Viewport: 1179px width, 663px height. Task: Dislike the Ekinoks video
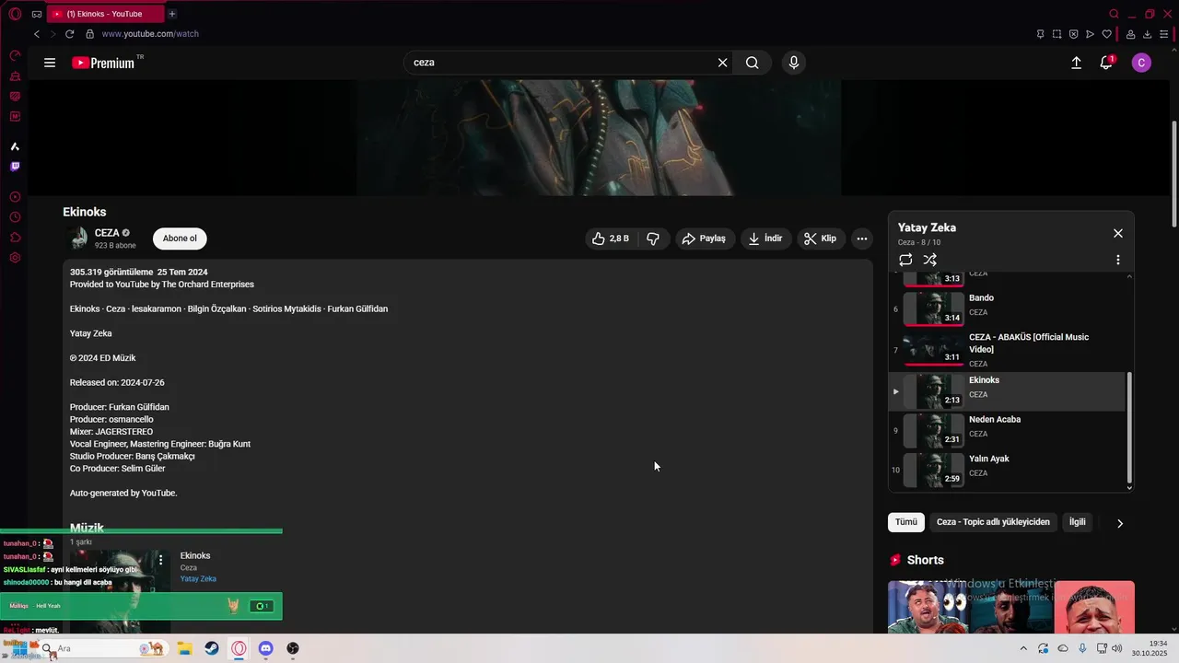[x=653, y=238]
